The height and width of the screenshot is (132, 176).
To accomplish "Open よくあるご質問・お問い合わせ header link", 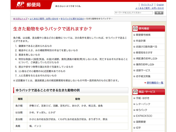I will point(149,8).
